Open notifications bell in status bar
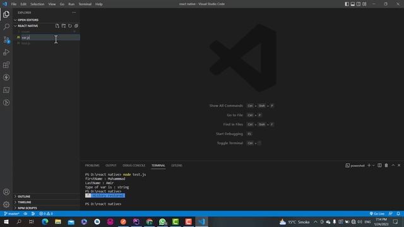Viewport: 404px width, 227px height. 398,214
